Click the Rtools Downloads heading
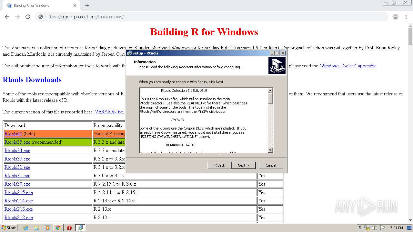 pos(32,80)
